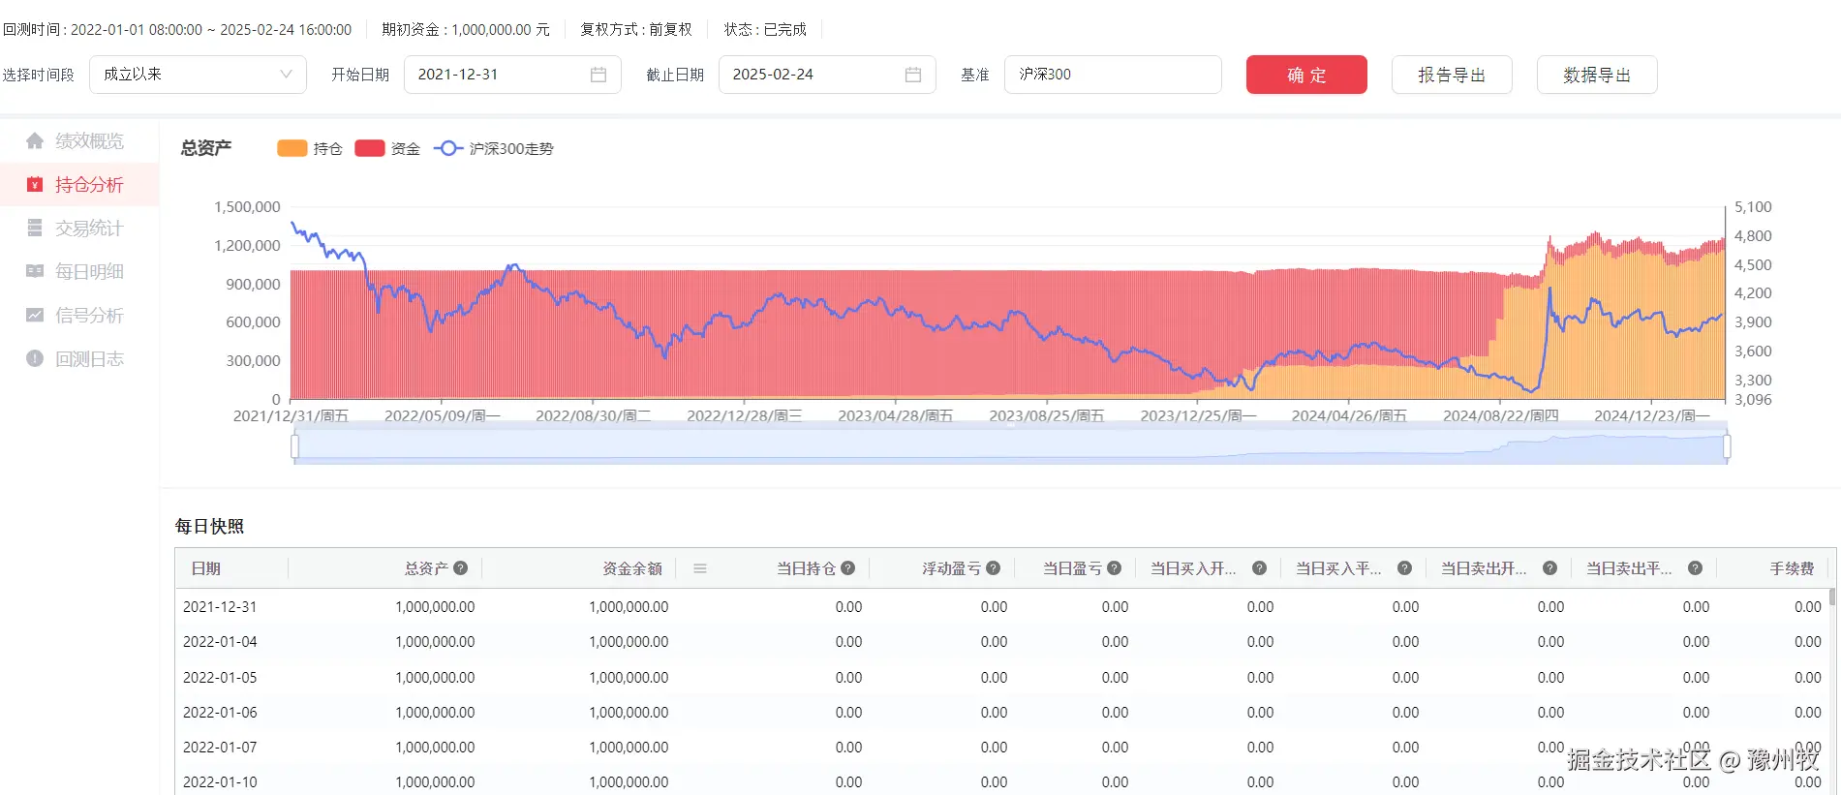Image resolution: width=1841 pixels, height=795 pixels.
Task: Show help for 当日盈亏 column
Action: [x=1115, y=568]
